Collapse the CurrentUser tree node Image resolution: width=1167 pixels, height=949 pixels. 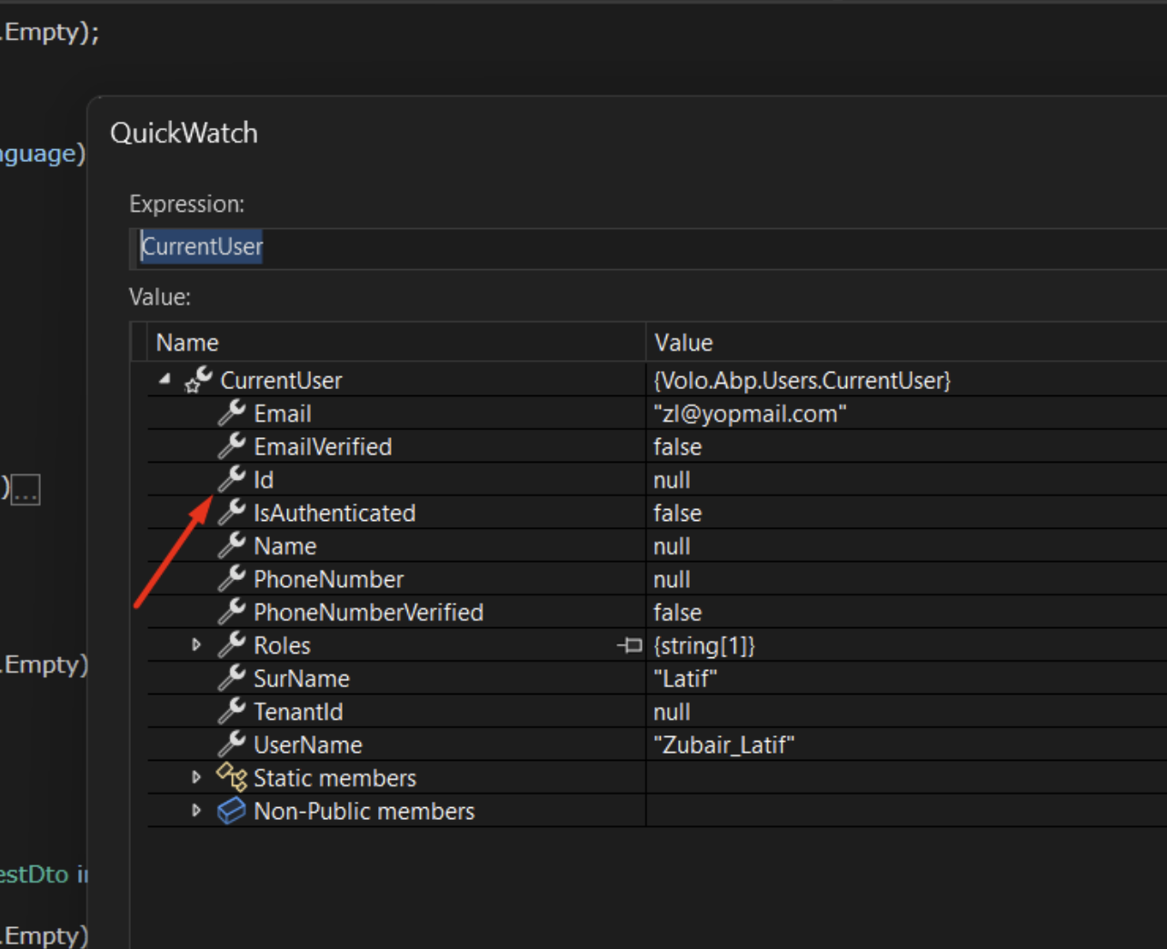165,380
